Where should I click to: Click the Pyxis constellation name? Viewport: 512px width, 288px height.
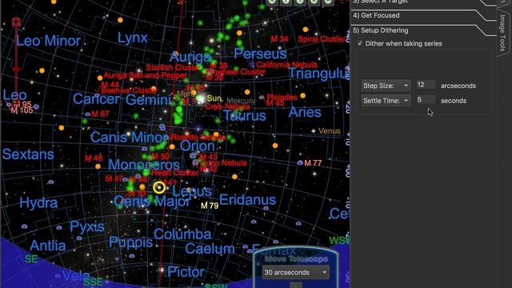(x=87, y=227)
